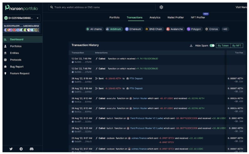This screenshot has height=154, width=249.
Task: Click the Nansen Portfolio logo
Action: (x=21, y=8)
